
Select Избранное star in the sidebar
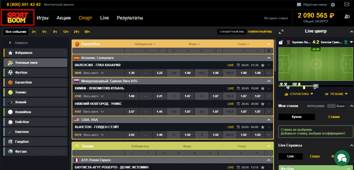click(36, 53)
